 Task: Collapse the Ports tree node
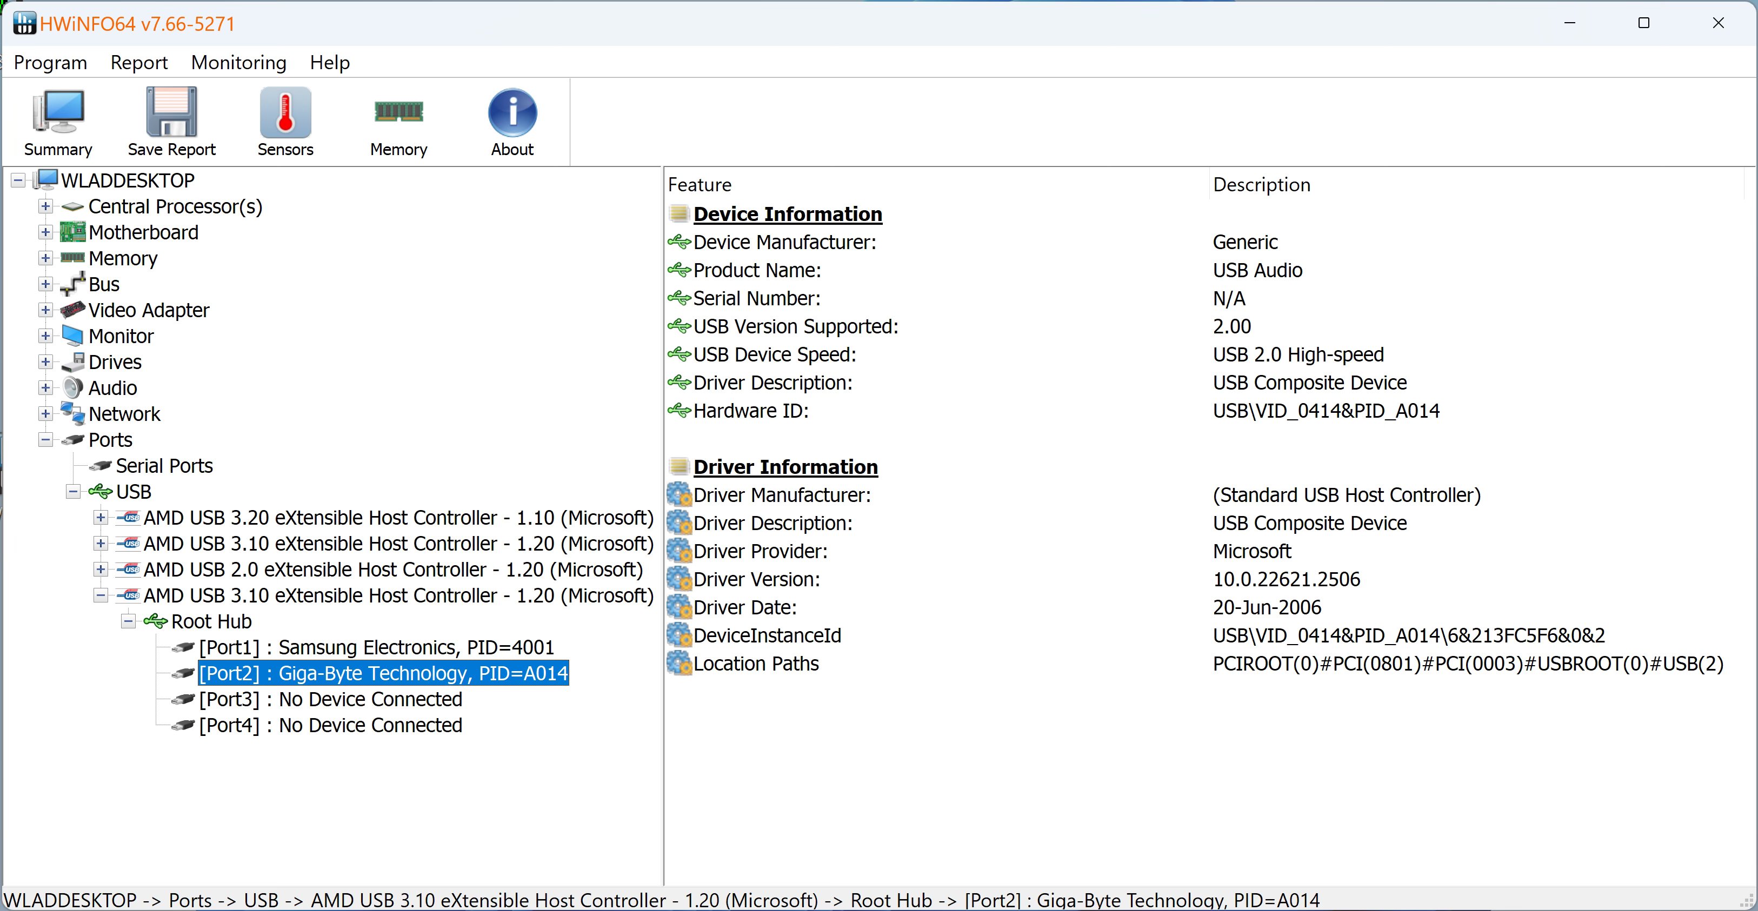46,440
